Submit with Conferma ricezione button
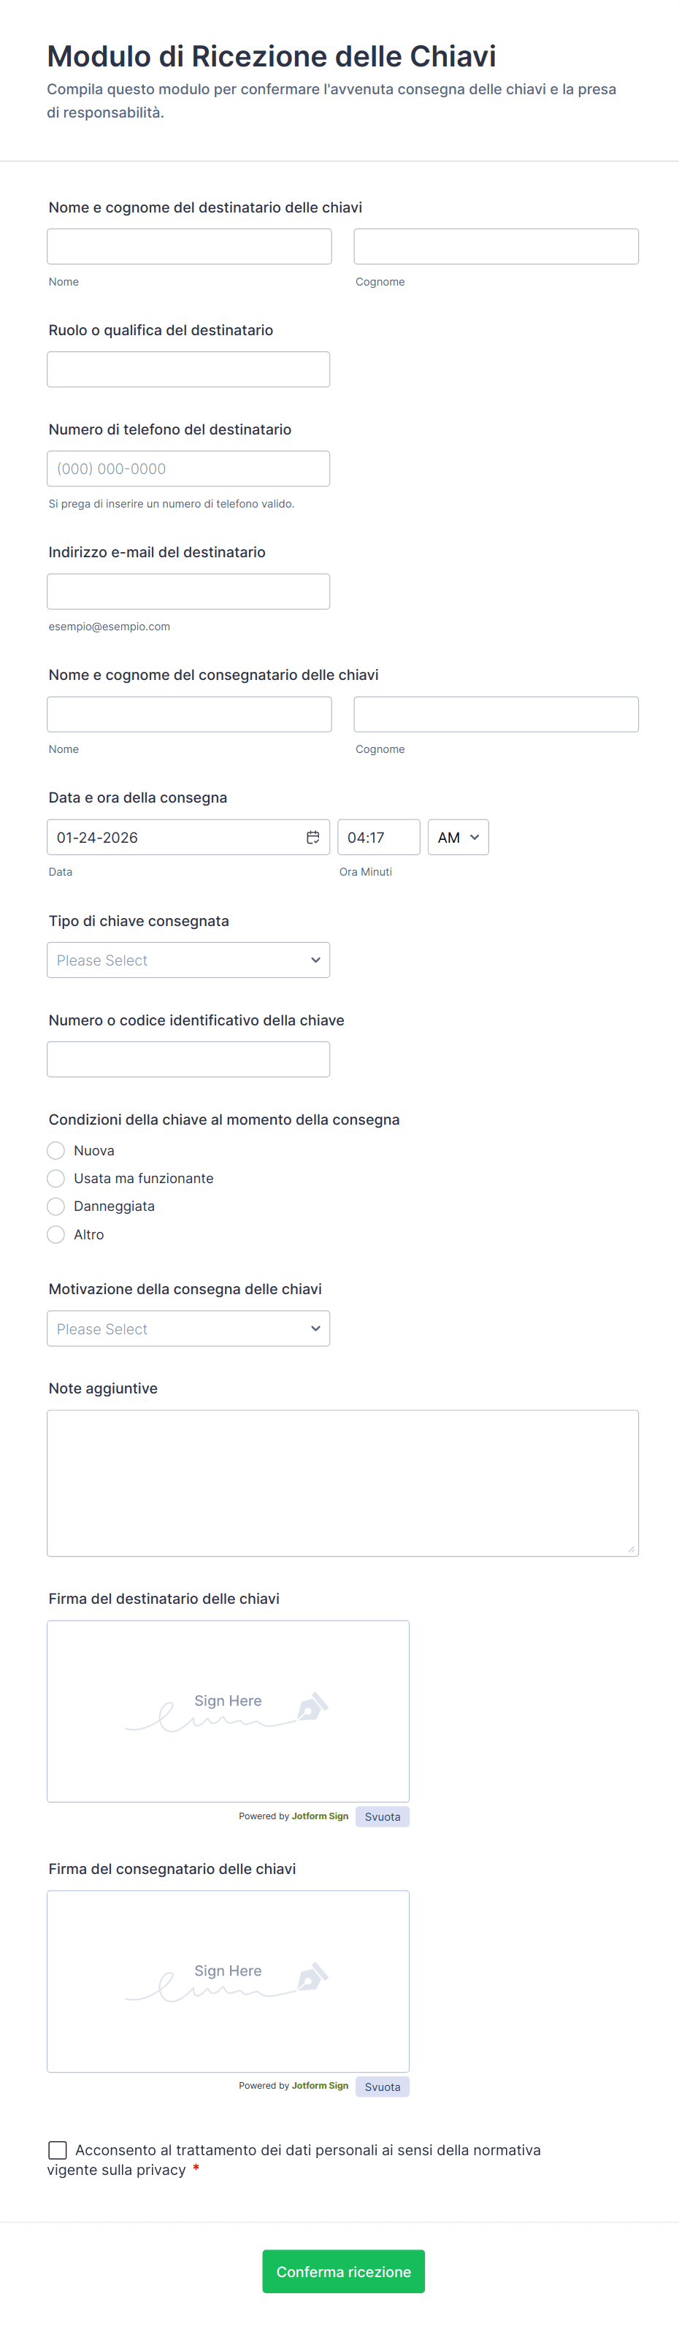 point(344,2271)
